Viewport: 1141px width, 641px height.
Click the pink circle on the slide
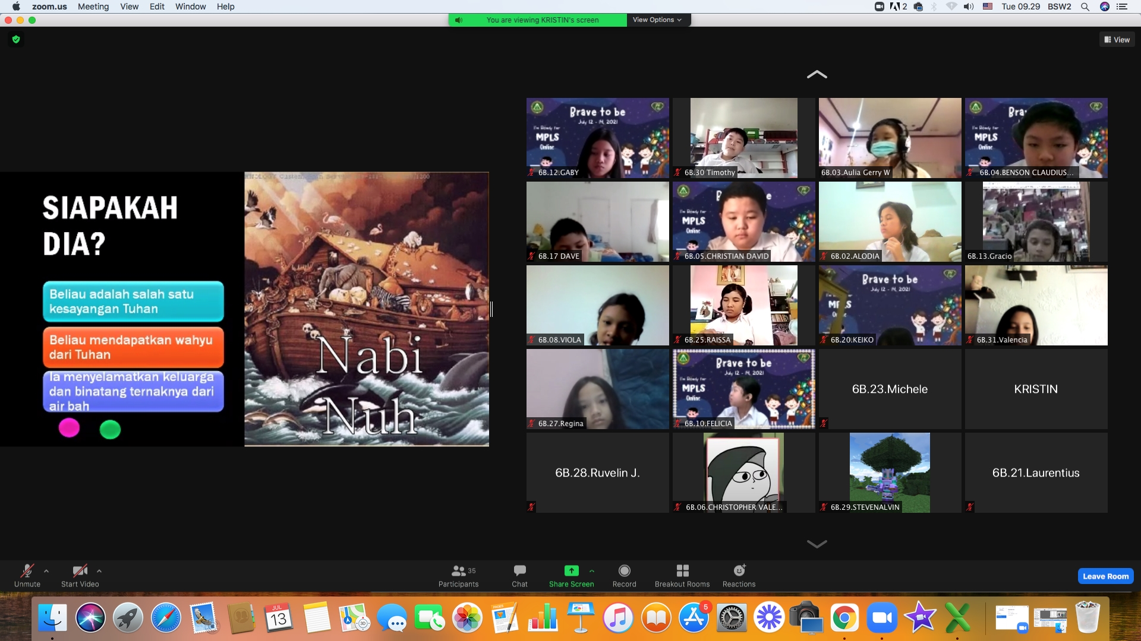click(69, 427)
